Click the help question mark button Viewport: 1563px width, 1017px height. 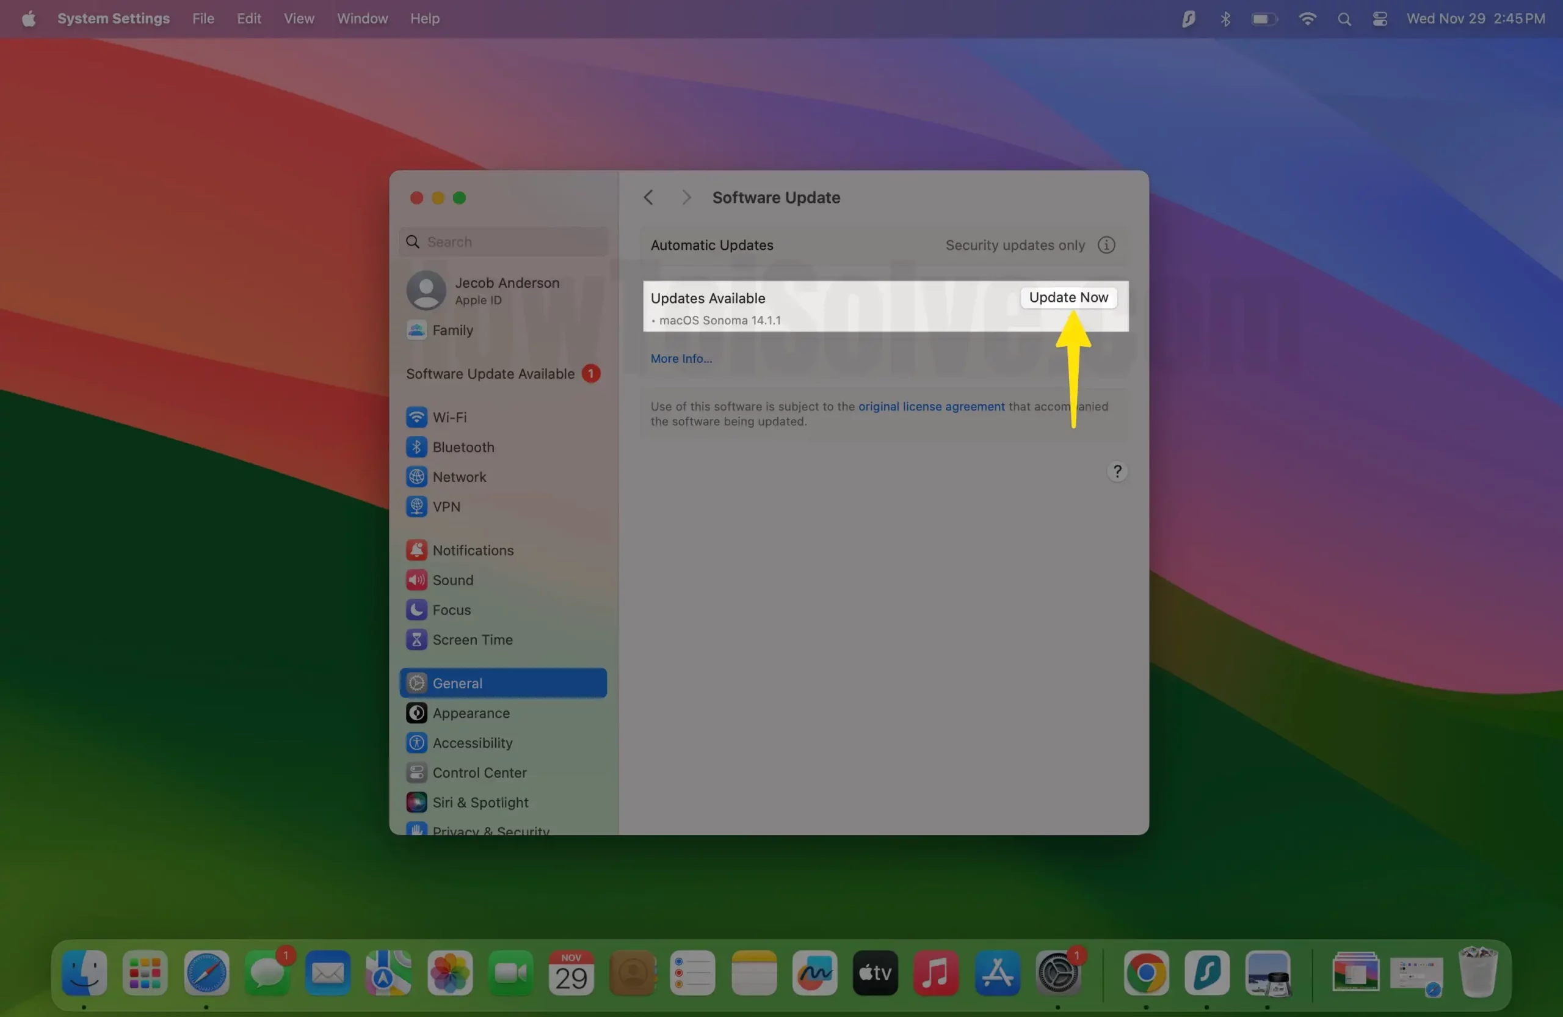point(1117,471)
